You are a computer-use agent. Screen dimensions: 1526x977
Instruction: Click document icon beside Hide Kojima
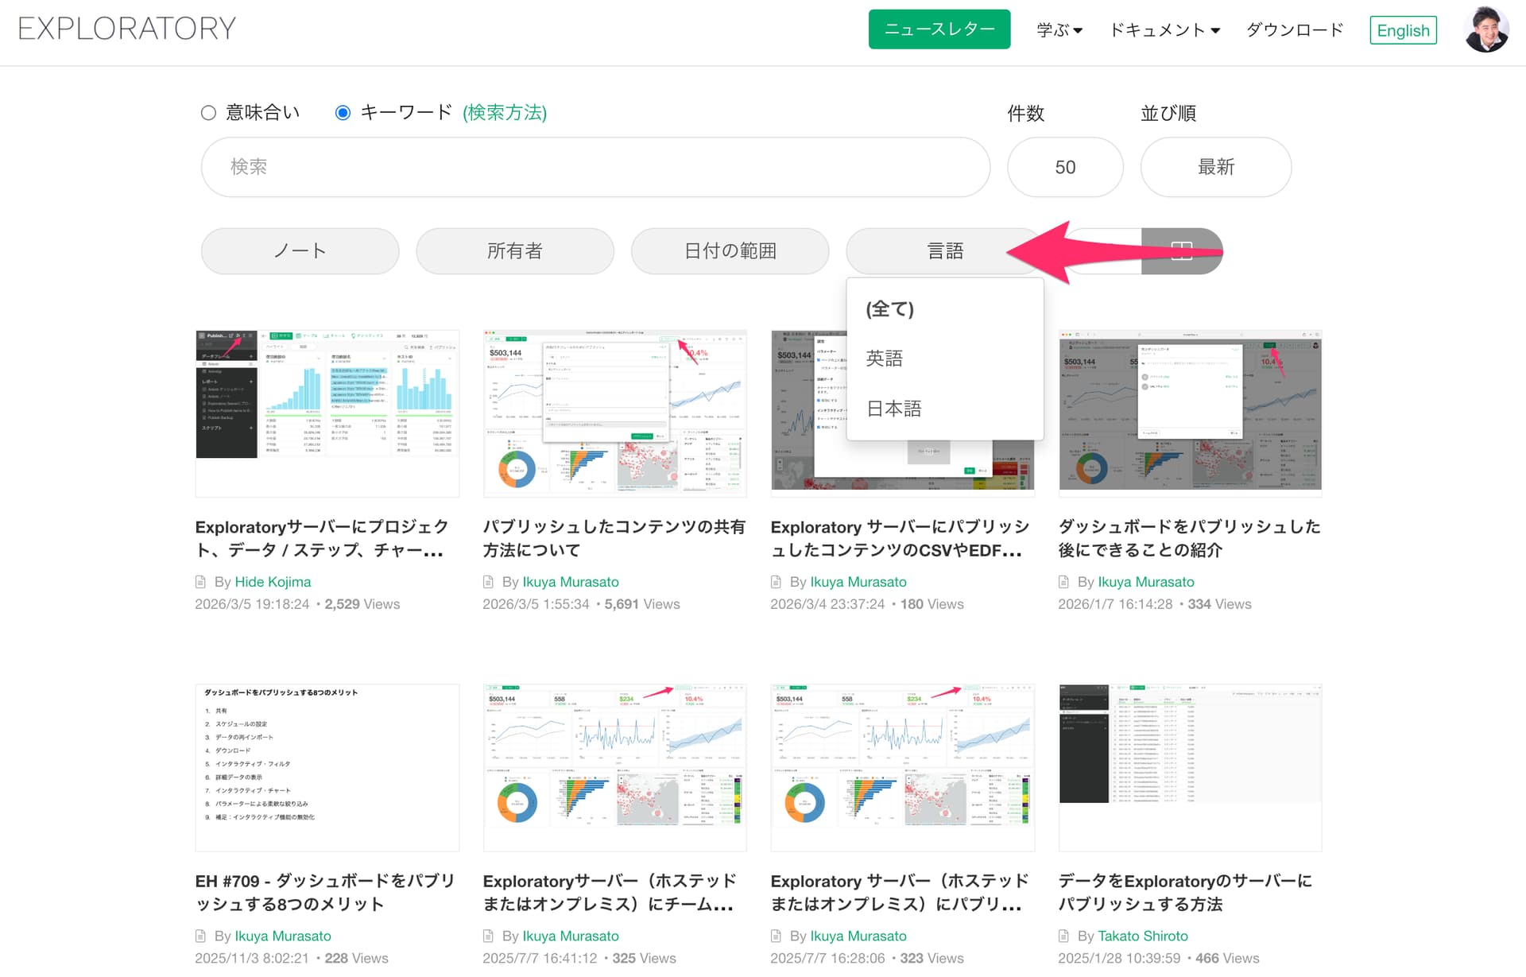pos(201,582)
